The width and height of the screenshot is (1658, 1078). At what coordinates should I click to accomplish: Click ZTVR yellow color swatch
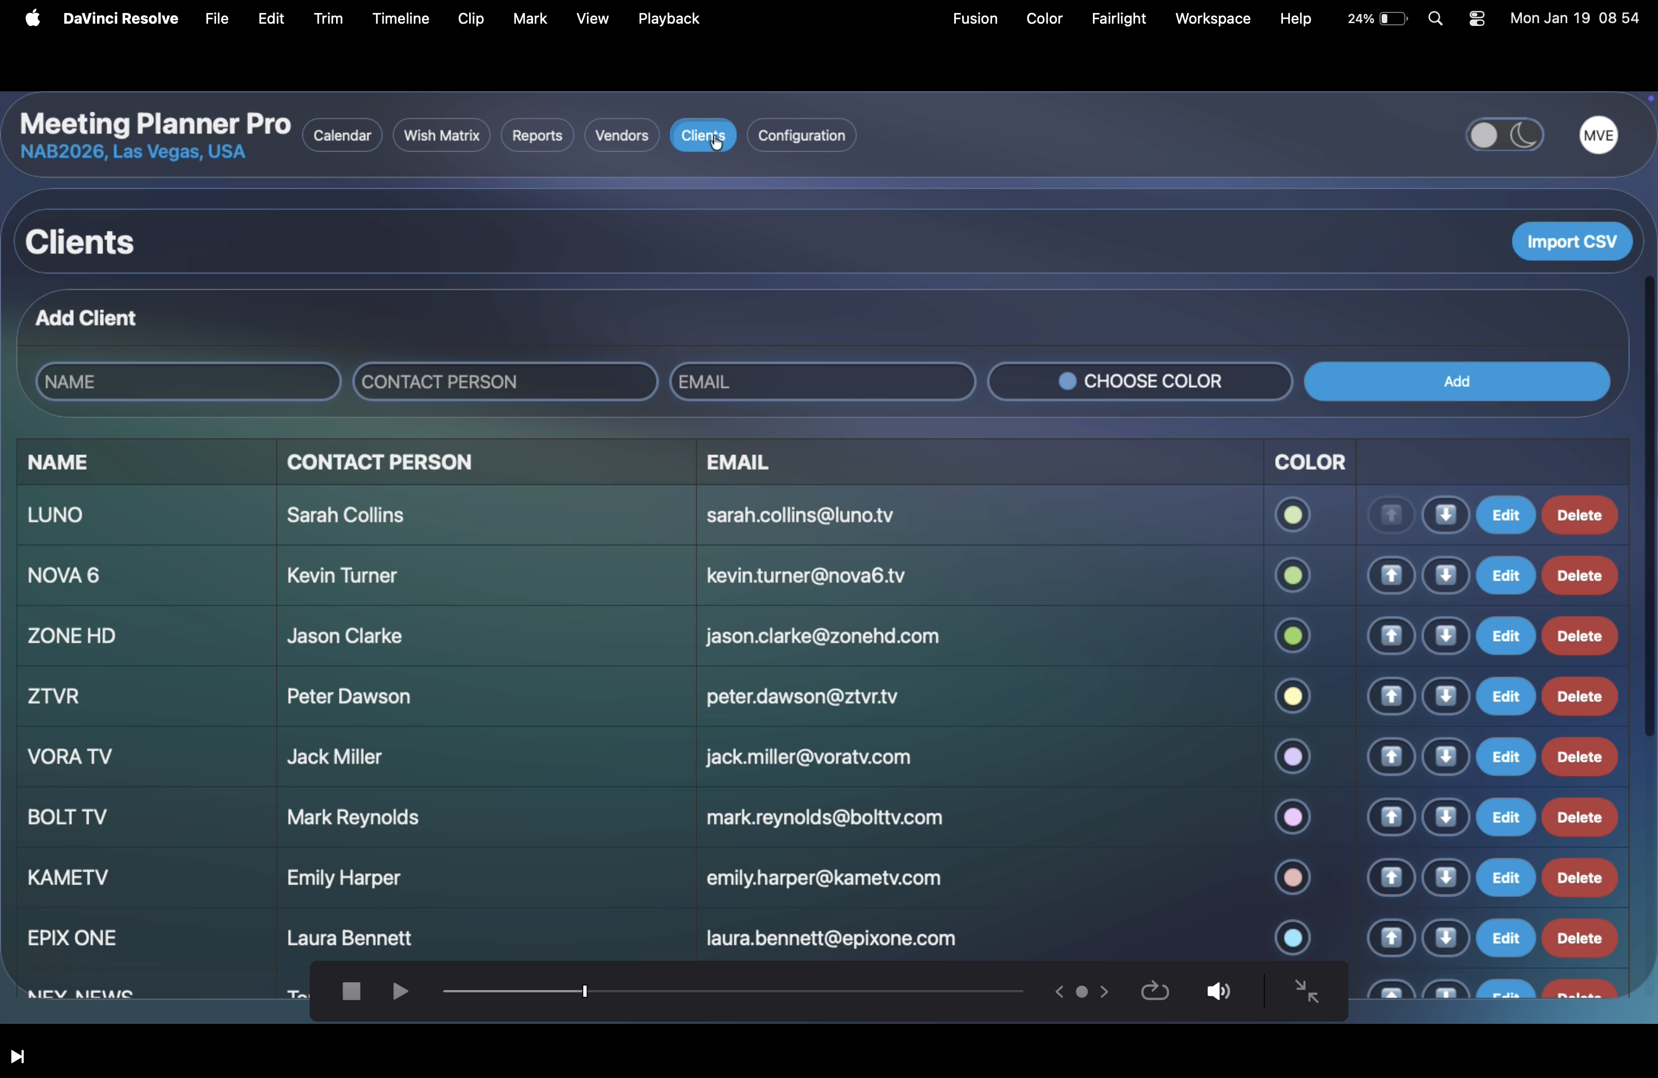point(1293,697)
